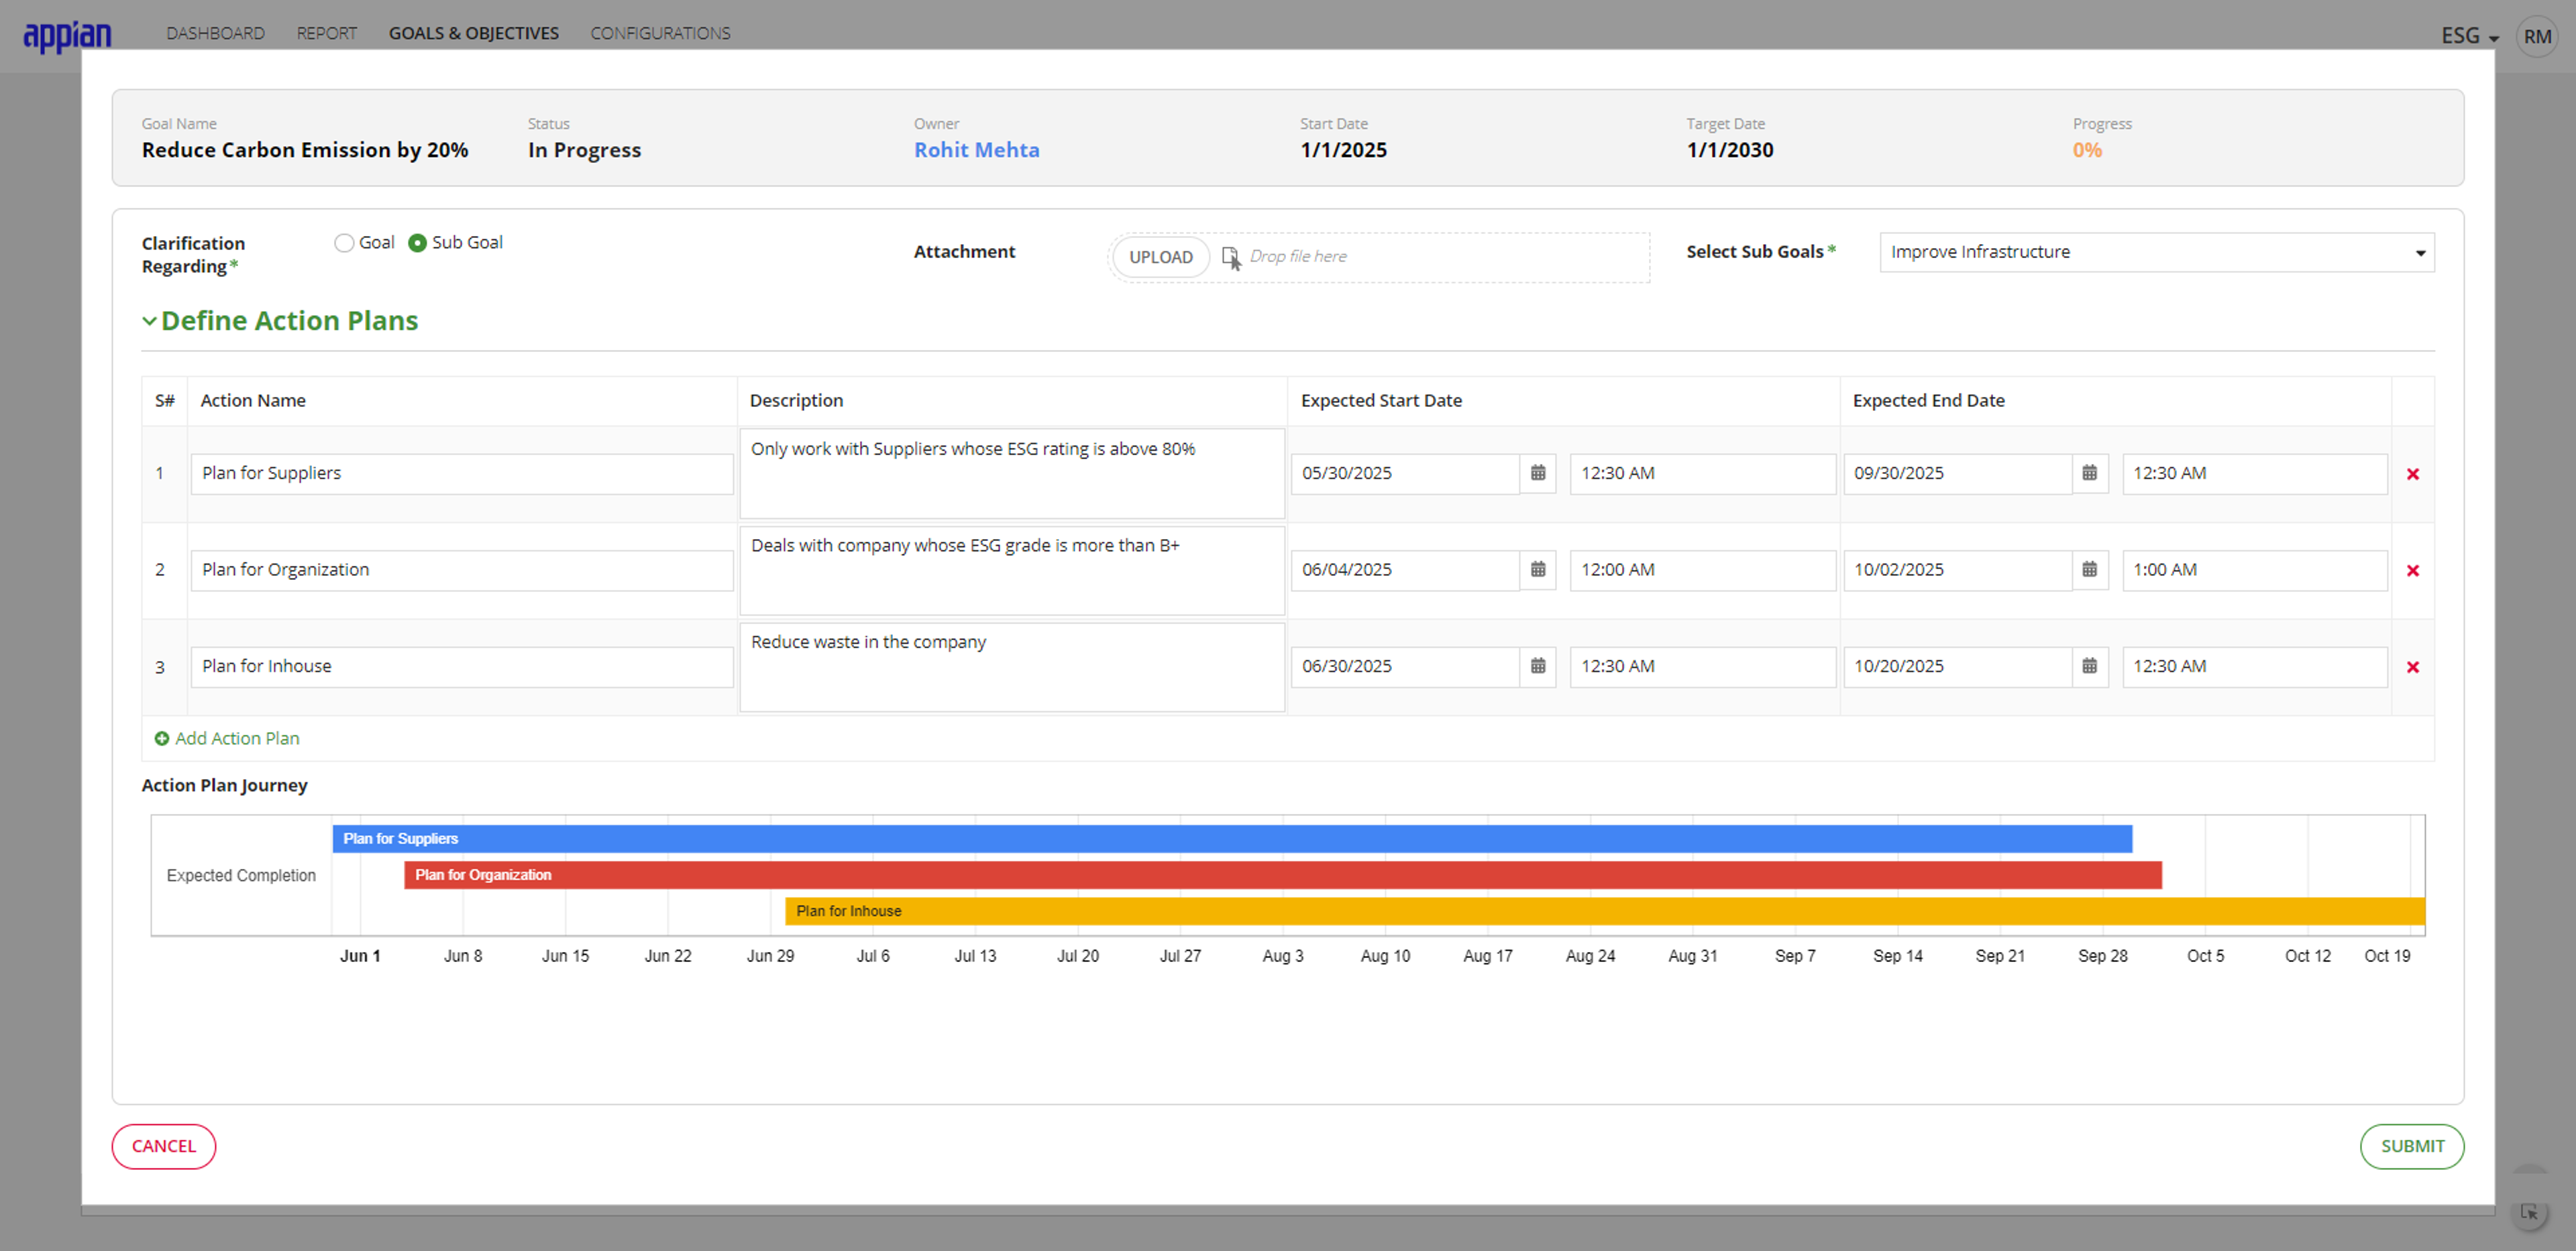
Task: Open calendar picker for Plan for Suppliers end date
Action: (x=2090, y=473)
